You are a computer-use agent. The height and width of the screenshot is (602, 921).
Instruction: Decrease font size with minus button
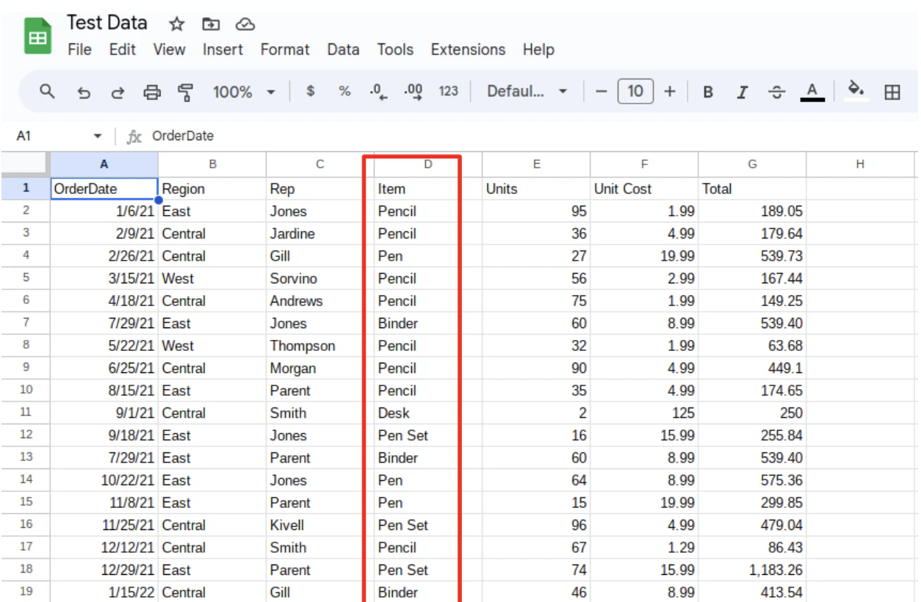(602, 92)
